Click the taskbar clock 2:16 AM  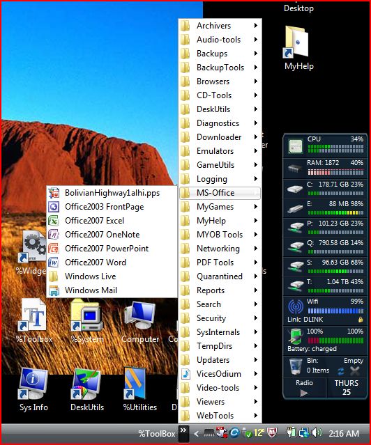coord(344,434)
